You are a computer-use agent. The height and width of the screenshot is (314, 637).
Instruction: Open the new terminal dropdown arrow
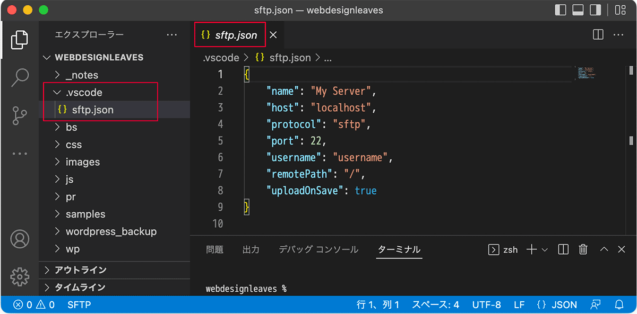[545, 249]
